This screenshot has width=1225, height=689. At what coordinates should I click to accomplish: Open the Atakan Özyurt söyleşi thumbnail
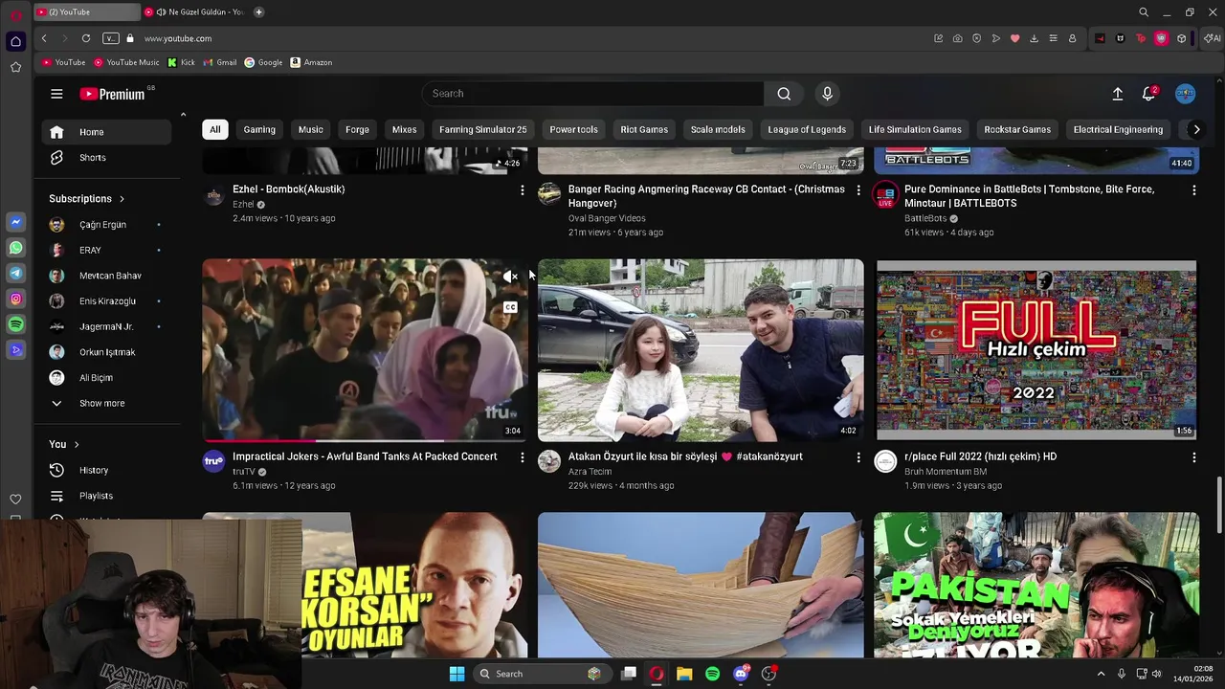tap(701, 350)
